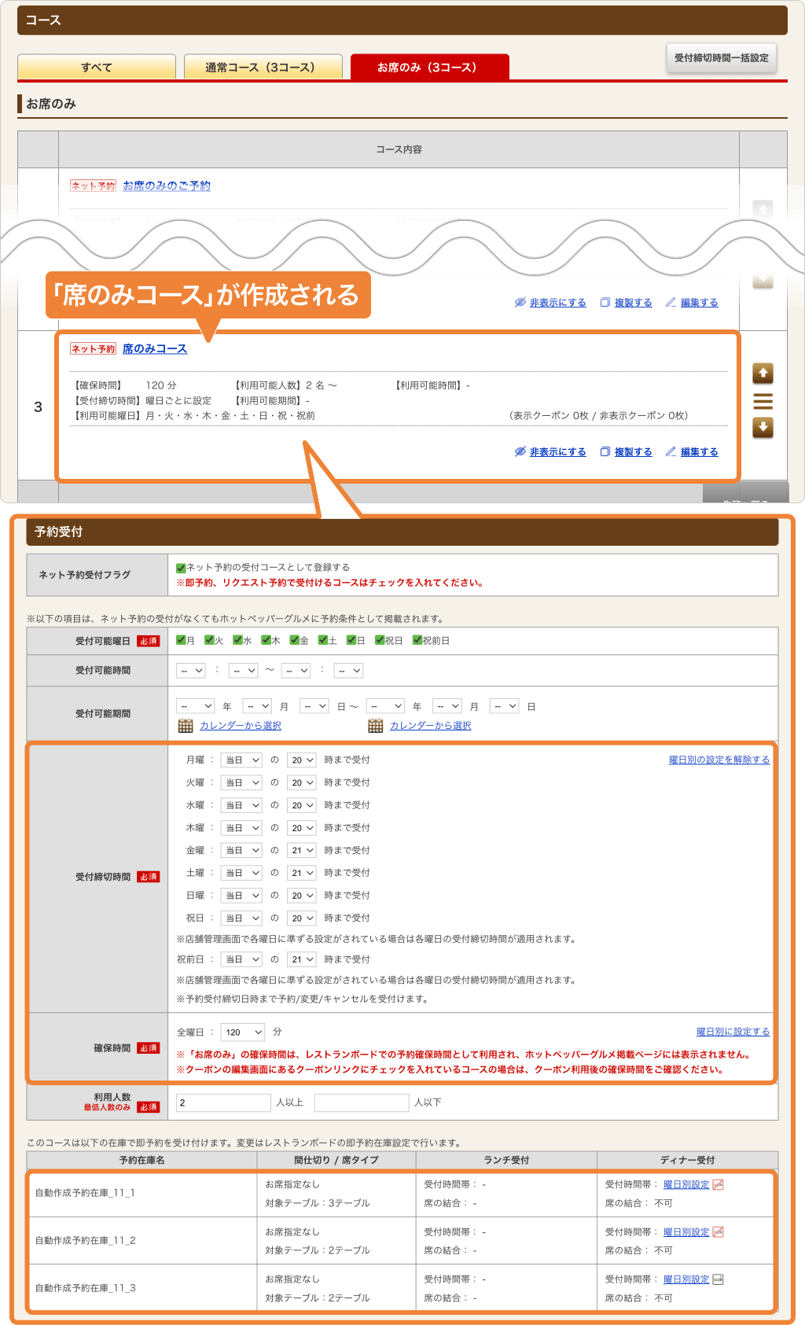The height and width of the screenshot is (1325, 805).
Task: Move 席のみコース down with arrow icon
Action: (x=763, y=428)
